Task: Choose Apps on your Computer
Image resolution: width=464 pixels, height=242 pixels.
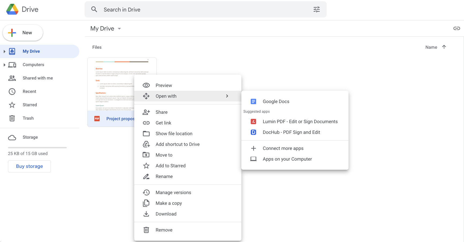Action: [295, 159]
